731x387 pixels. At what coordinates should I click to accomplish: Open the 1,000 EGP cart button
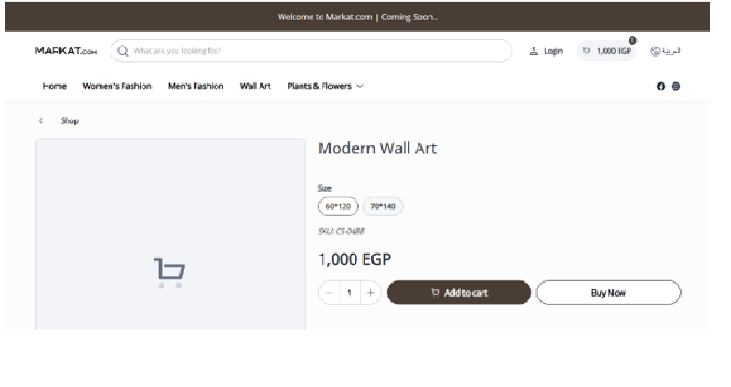605,51
